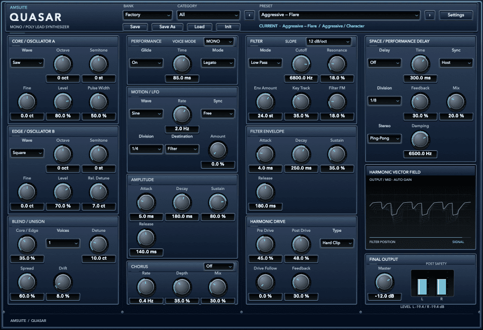Screen dimensions: 483x330
Task: Click the Oscillator A Octave knob
Action: click(x=63, y=64)
